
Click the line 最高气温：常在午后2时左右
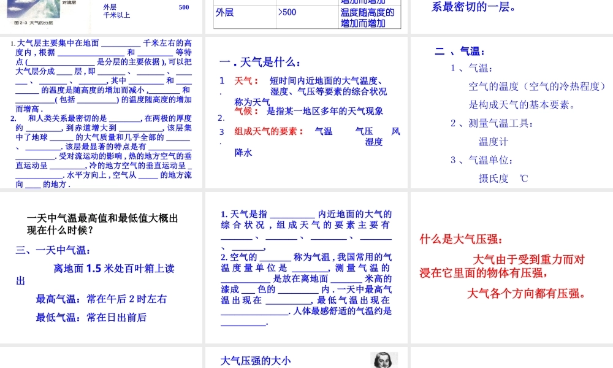tap(101, 299)
